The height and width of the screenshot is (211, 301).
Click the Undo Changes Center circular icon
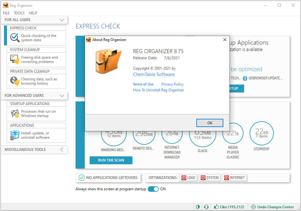pos(253,207)
